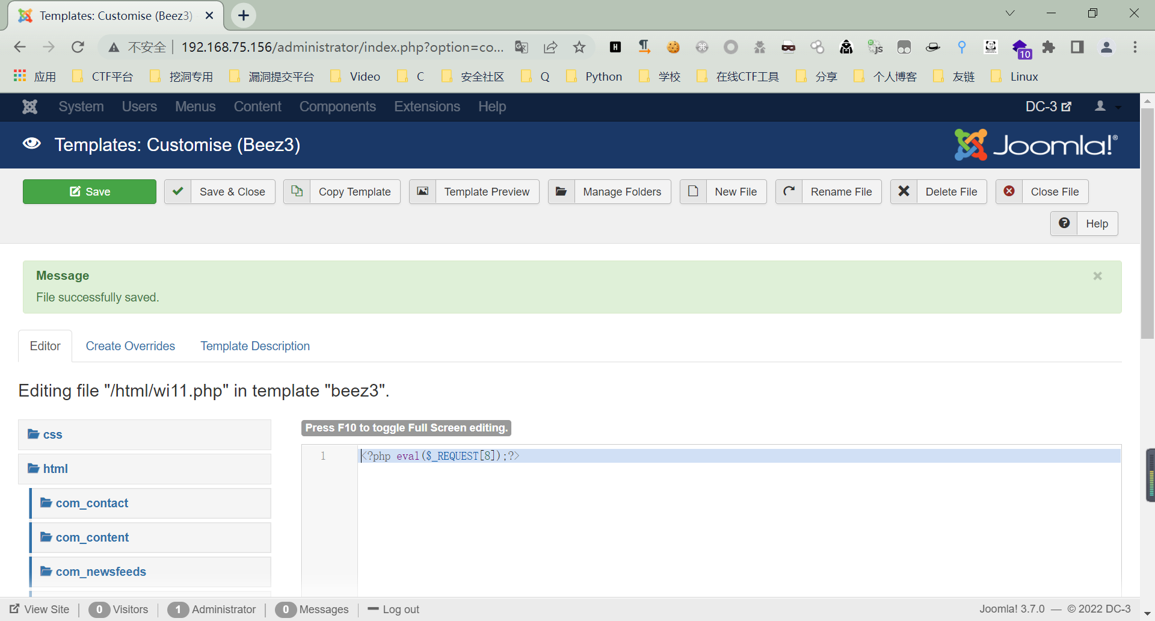Open the CTF平台 bookmark folder
Image resolution: width=1155 pixels, height=621 pixels.
coord(102,76)
